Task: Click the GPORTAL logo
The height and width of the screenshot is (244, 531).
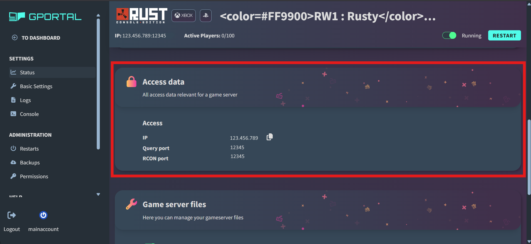Action: click(x=45, y=17)
